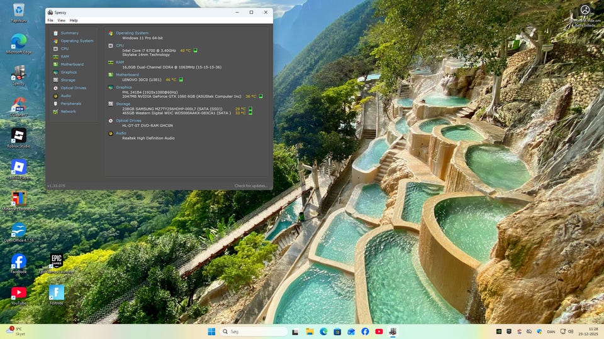Open the View menu
Image resolution: width=604 pixels, height=339 pixels.
pyautogui.click(x=61, y=20)
